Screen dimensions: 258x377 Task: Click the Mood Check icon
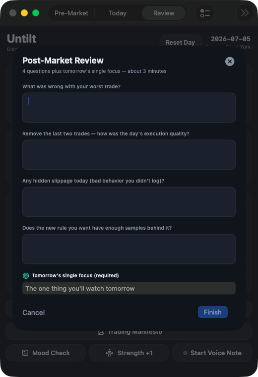25,353
